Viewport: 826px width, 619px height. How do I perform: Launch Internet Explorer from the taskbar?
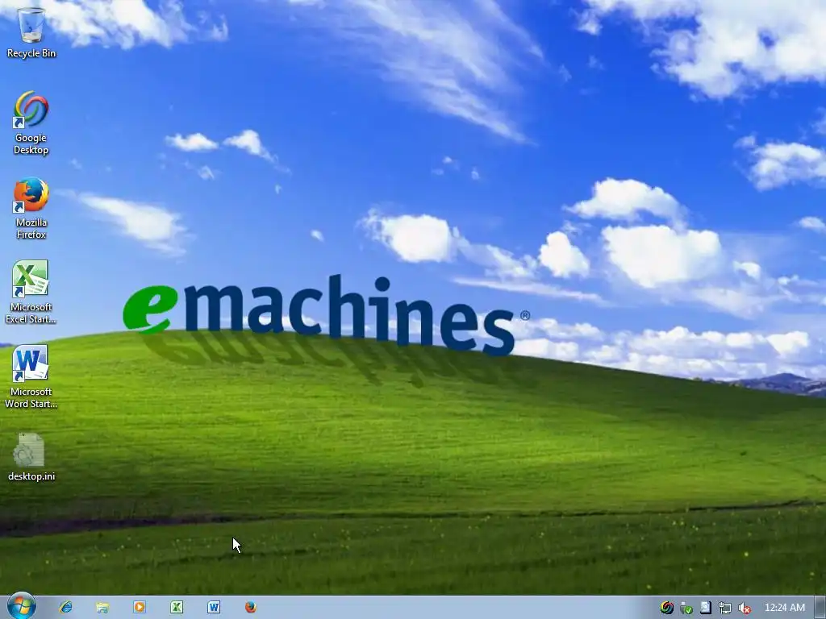[66, 607]
